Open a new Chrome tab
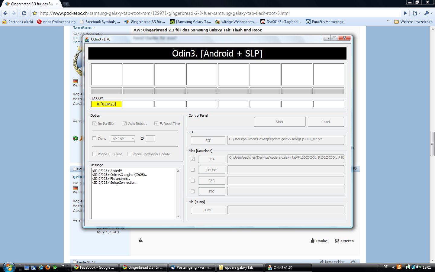This screenshot has height=272, width=435. point(66,4)
